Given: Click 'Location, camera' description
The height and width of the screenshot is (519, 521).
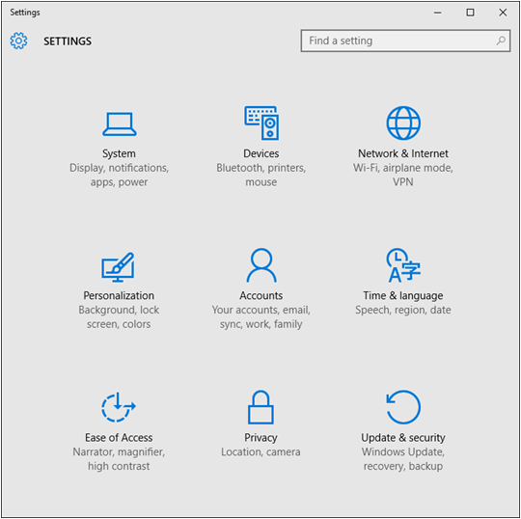Looking at the screenshot, I should click(260, 451).
